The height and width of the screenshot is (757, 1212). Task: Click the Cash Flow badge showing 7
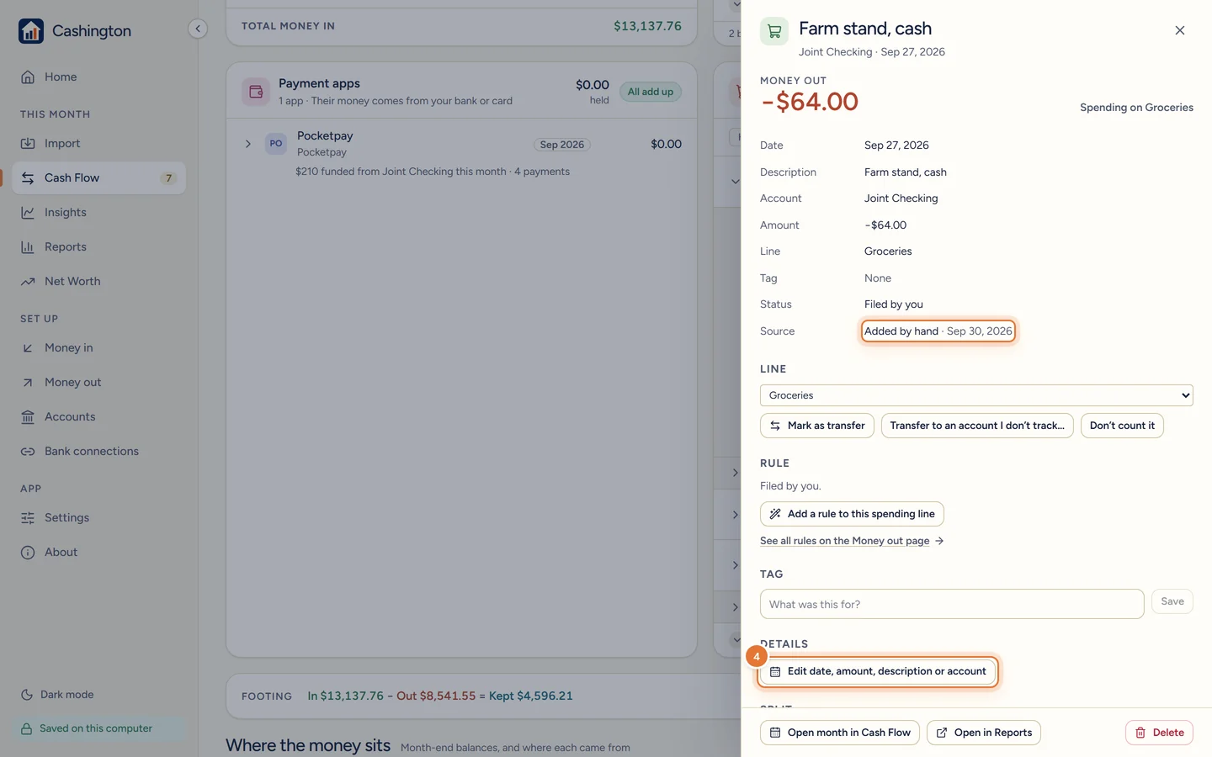[x=168, y=178]
